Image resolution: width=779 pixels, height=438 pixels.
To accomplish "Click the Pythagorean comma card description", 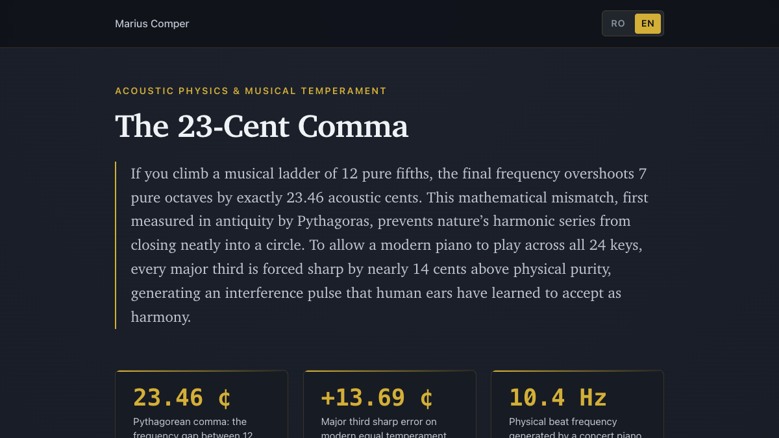I will 193,428.
